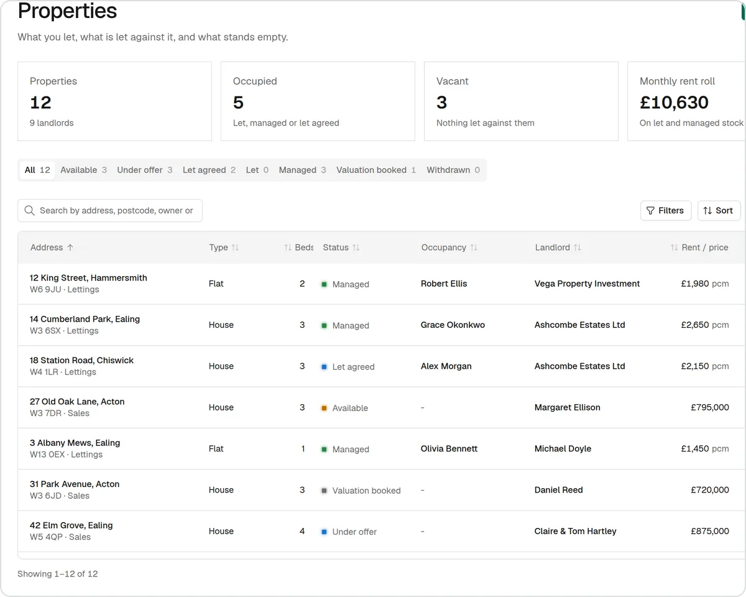Open 3 Albany Mews, Ealing
The height and width of the screenshot is (597, 746).
point(75,443)
